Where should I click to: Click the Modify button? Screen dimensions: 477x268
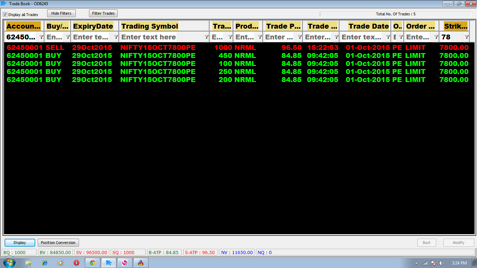click(x=459, y=243)
